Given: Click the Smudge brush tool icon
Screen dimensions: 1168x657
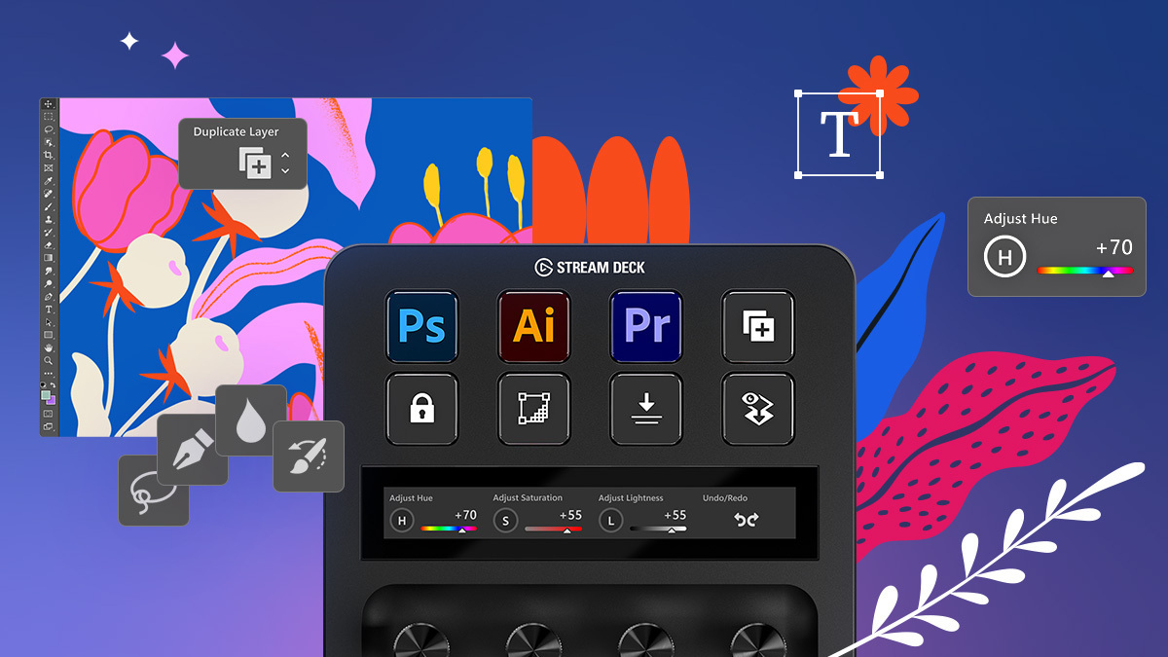Looking at the screenshot, I should (310, 457).
